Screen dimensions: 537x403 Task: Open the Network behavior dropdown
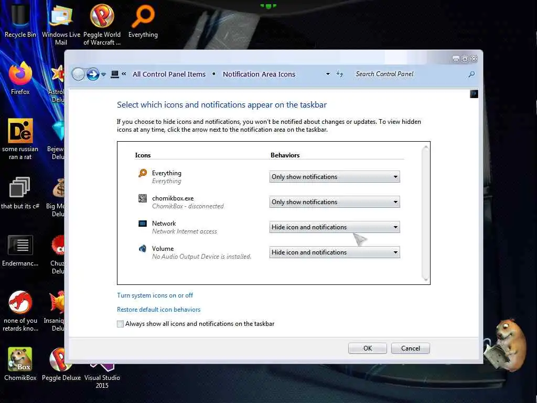point(335,227)
